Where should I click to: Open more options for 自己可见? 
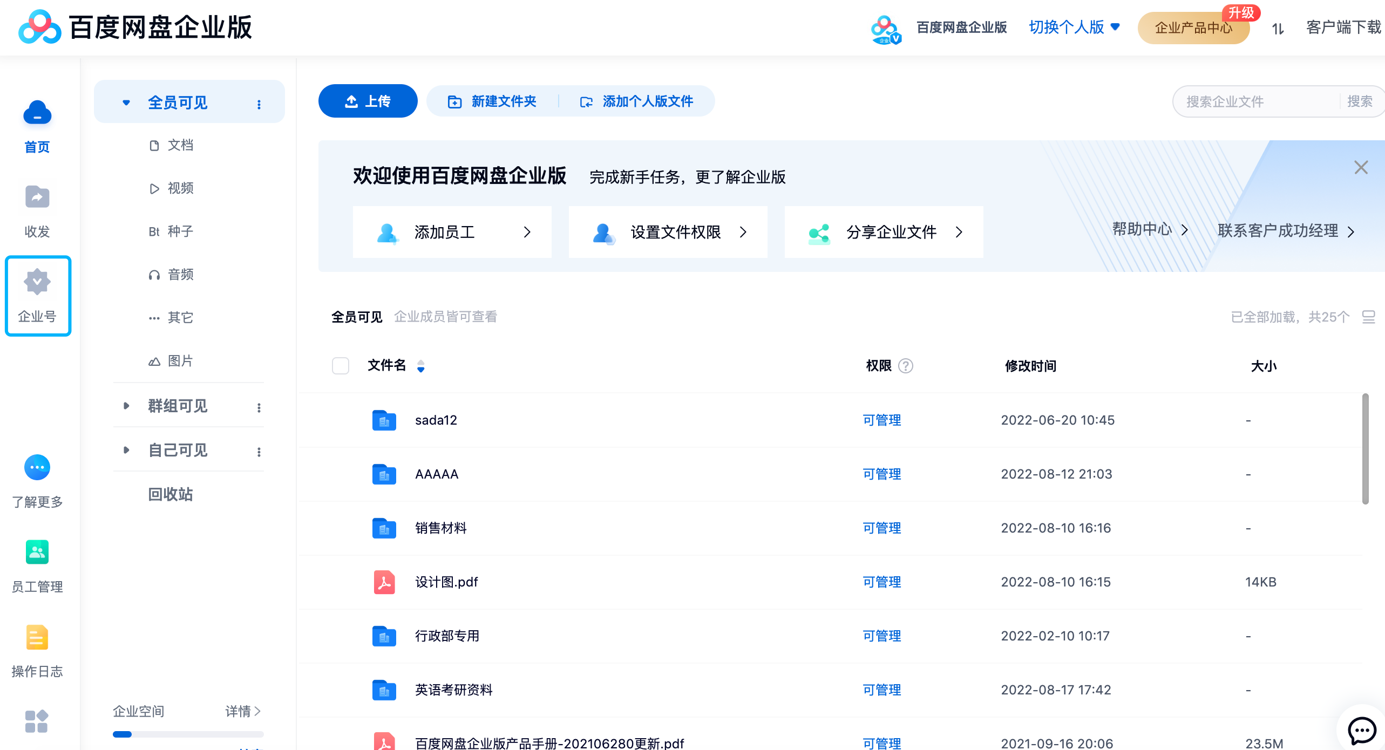(x=259, y=452)
